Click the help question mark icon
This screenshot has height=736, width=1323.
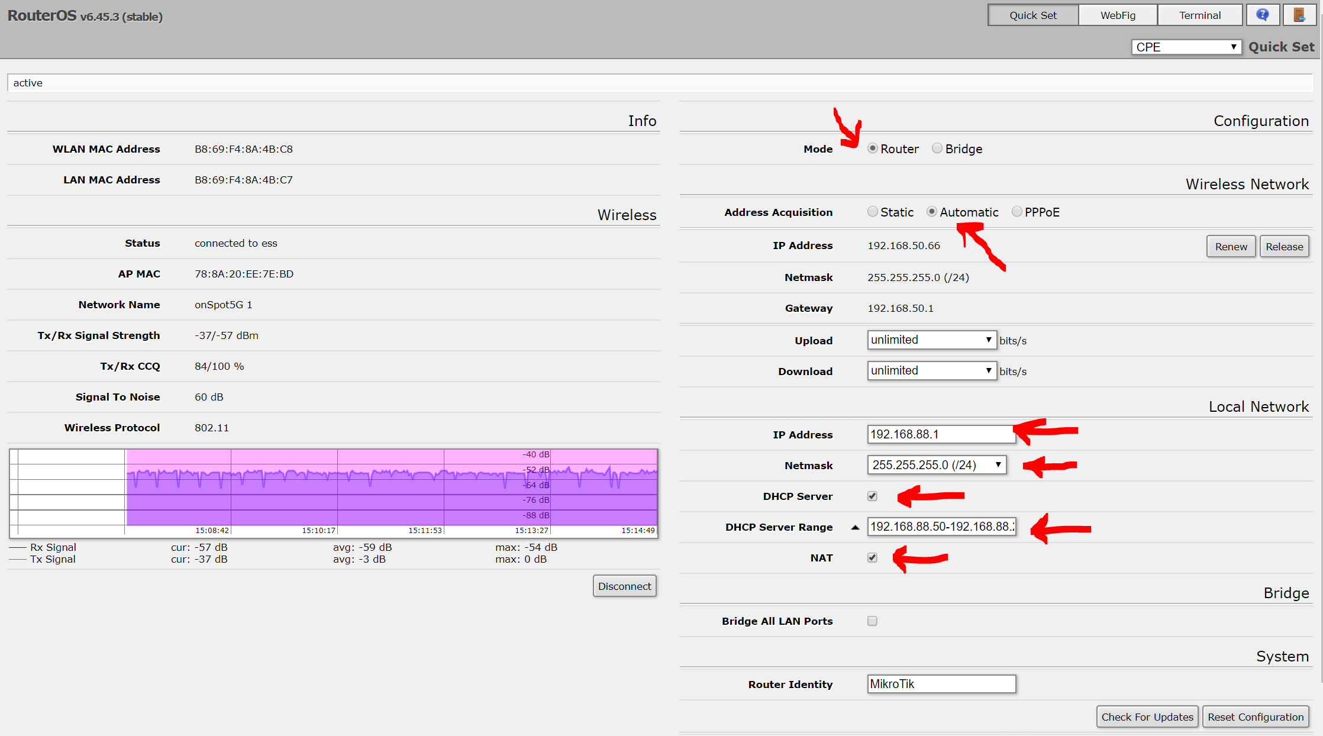point(1262,15)
